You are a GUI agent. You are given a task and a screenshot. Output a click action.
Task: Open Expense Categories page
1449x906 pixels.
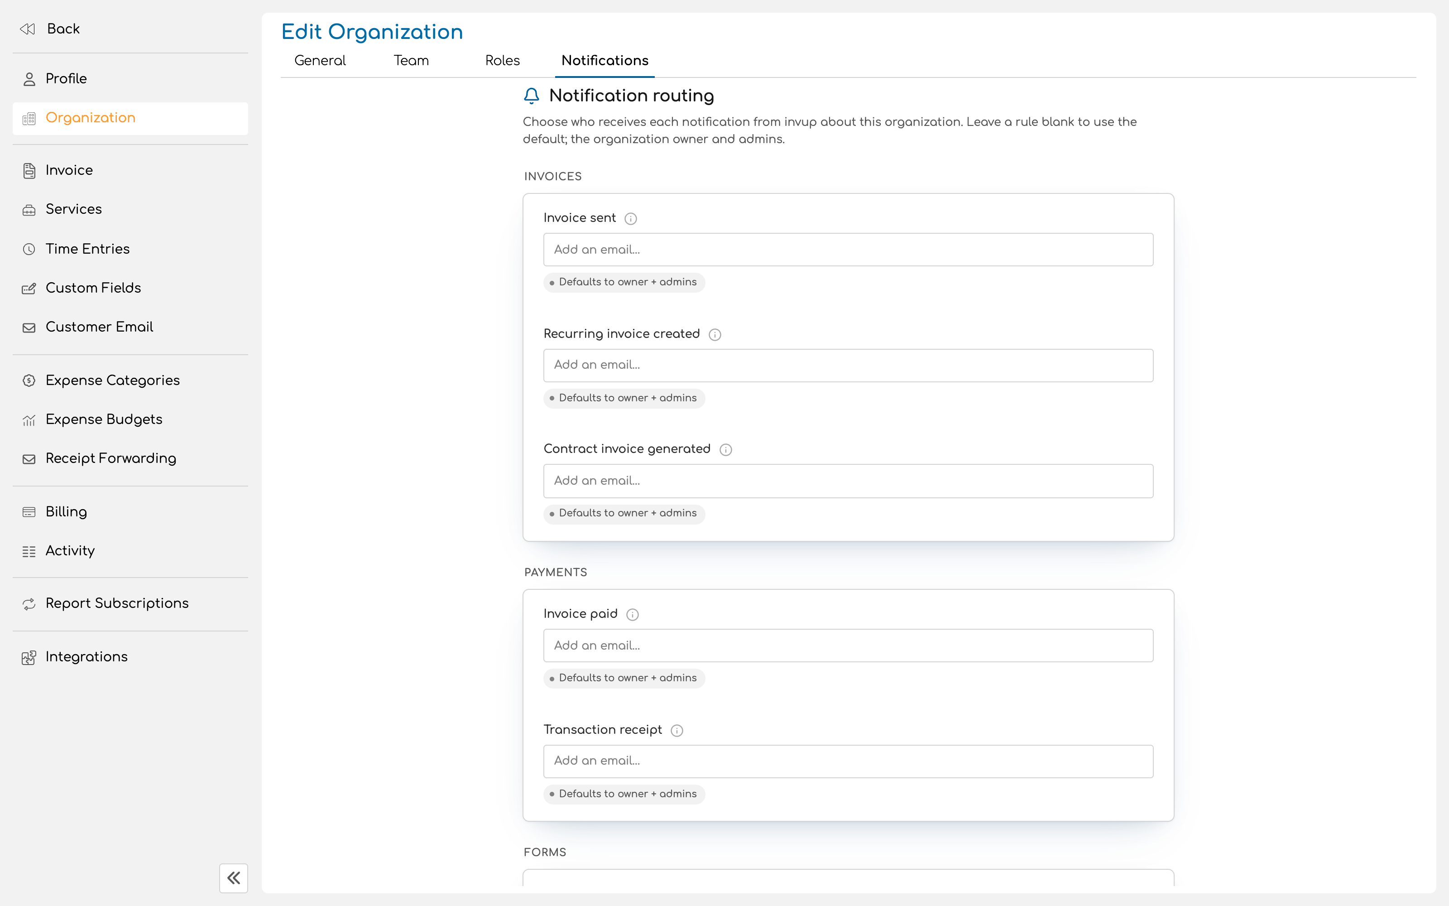[x=130, y=380]
